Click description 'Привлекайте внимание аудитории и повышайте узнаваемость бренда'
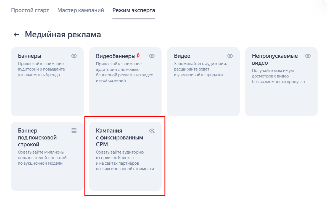The image size is (327, 202). tap(41, 69)
